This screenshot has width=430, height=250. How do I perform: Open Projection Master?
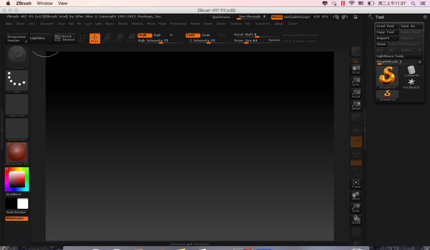pos(17,38)
